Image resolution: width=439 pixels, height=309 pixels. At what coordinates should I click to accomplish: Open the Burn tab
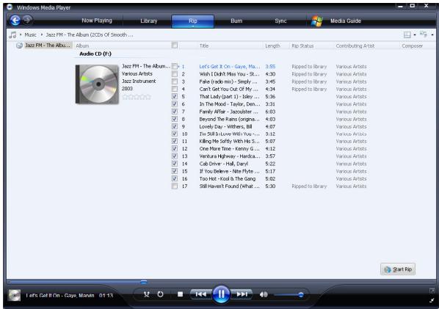click(x=236, y=21)
